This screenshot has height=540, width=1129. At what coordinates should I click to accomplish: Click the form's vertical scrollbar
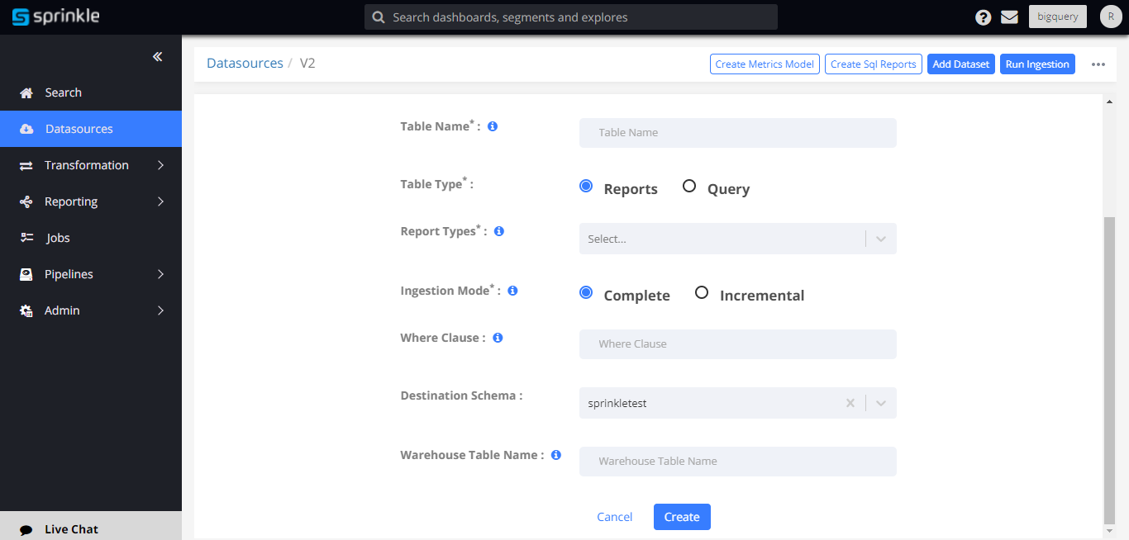tap(1108, 363)
